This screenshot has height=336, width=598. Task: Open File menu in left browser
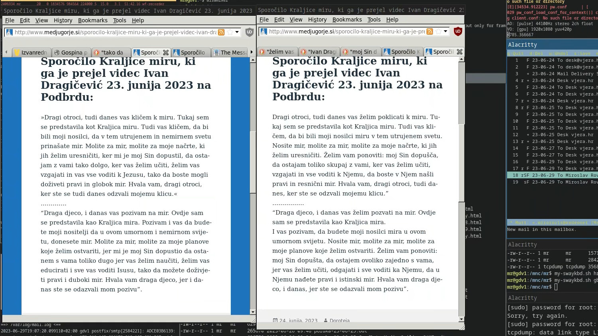(x=10, y=20)
